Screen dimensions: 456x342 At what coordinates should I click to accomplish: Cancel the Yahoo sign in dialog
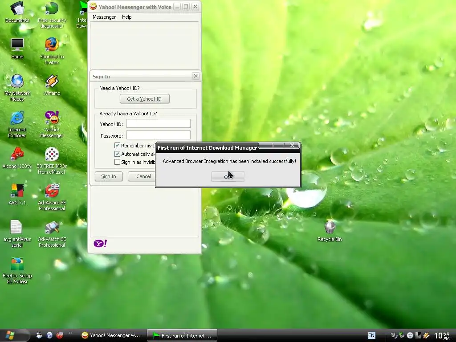point(142,176)
